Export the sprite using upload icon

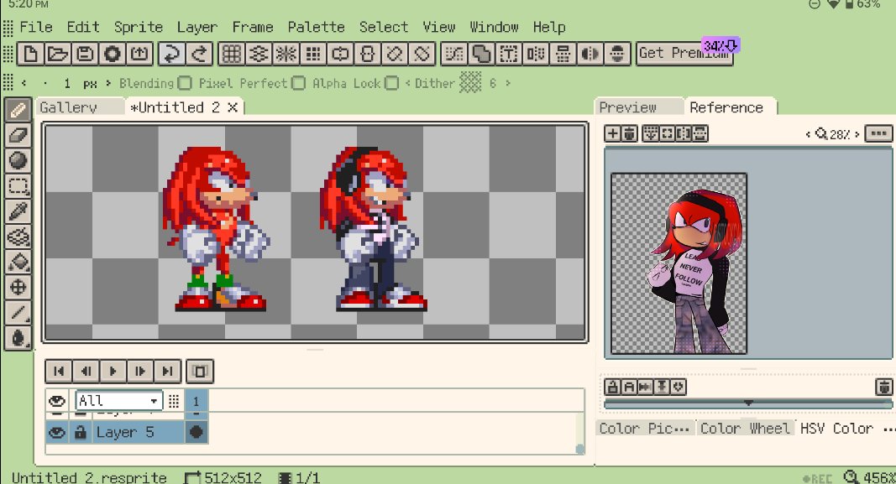(140, 55)
